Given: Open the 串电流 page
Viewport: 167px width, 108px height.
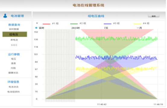Looking at the screenshot, I should tap(14, 40).
